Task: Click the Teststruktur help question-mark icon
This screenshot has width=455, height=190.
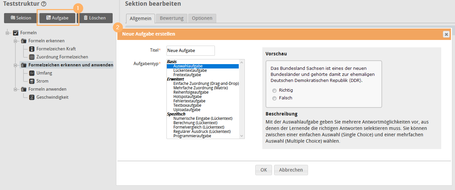Action: pyautogui.click(x=43, y=4)
